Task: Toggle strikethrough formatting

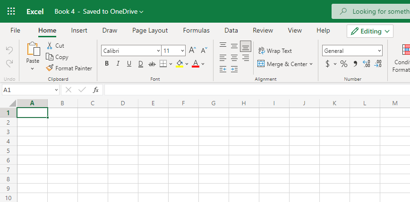Action: coord(152,64)
